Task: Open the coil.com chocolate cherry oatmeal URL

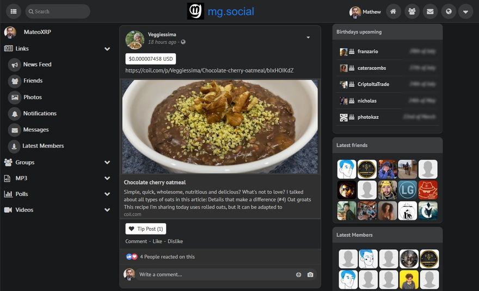Action: (210, 71)
